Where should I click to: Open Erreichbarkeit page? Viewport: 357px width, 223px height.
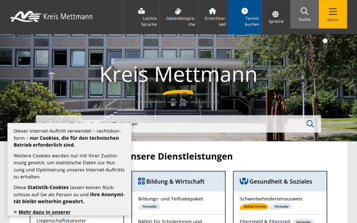click(x=213, y=17)
